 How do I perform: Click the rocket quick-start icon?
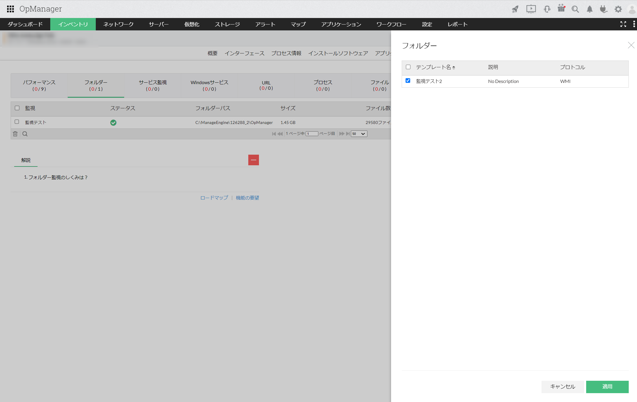(x=515, y=9)
